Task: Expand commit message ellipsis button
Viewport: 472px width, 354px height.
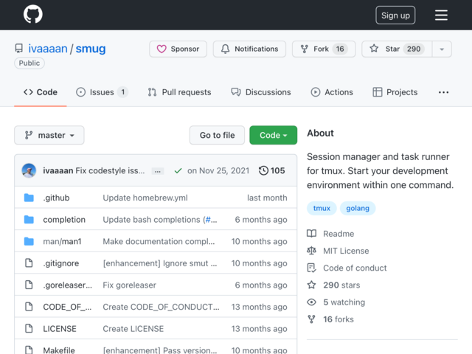Action: coord(157,171)
